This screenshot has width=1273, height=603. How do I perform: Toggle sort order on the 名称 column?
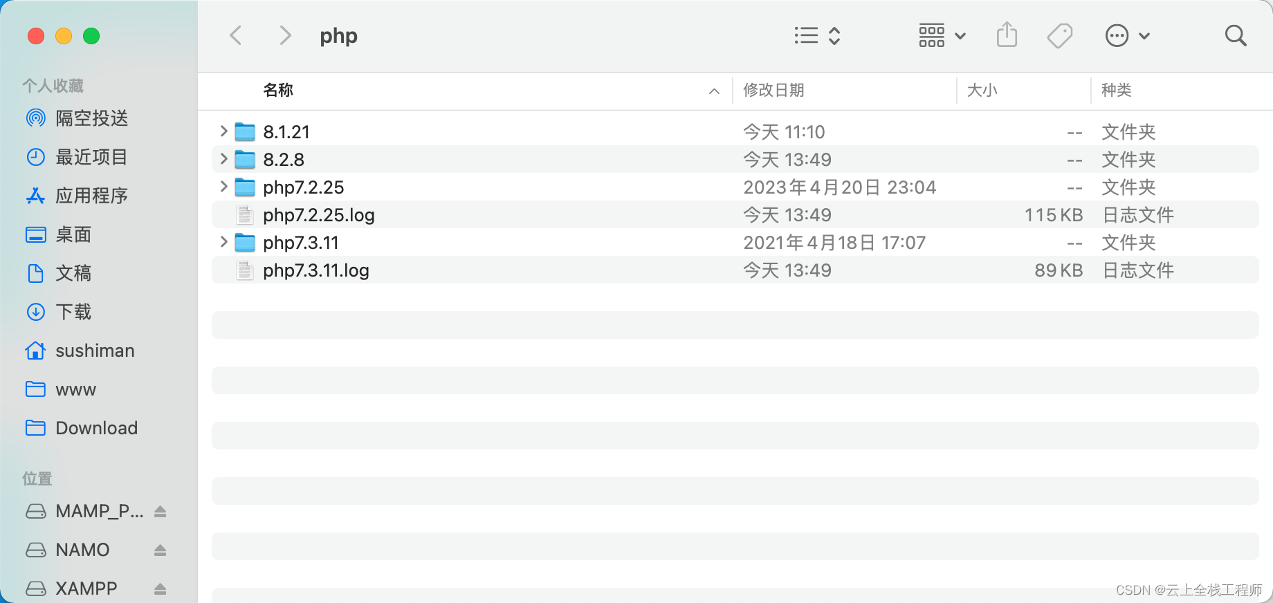[x=277, y=90]
